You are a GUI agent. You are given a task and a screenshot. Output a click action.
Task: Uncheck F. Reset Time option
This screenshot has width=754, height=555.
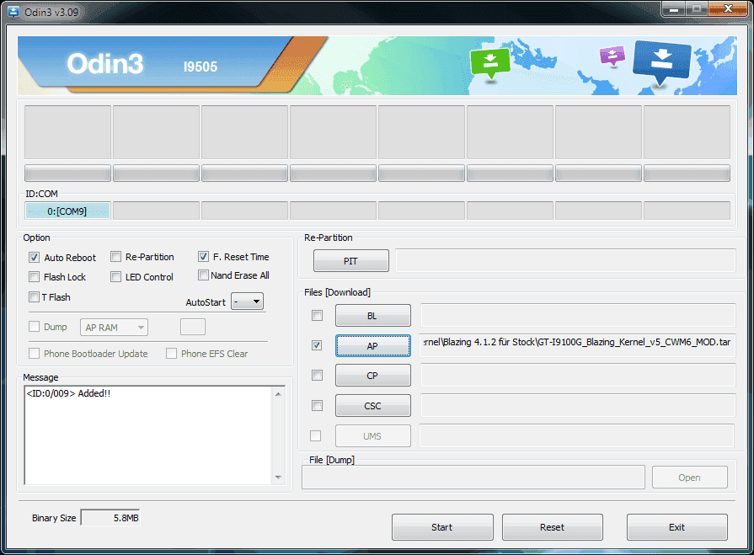[x=203, y=257]
